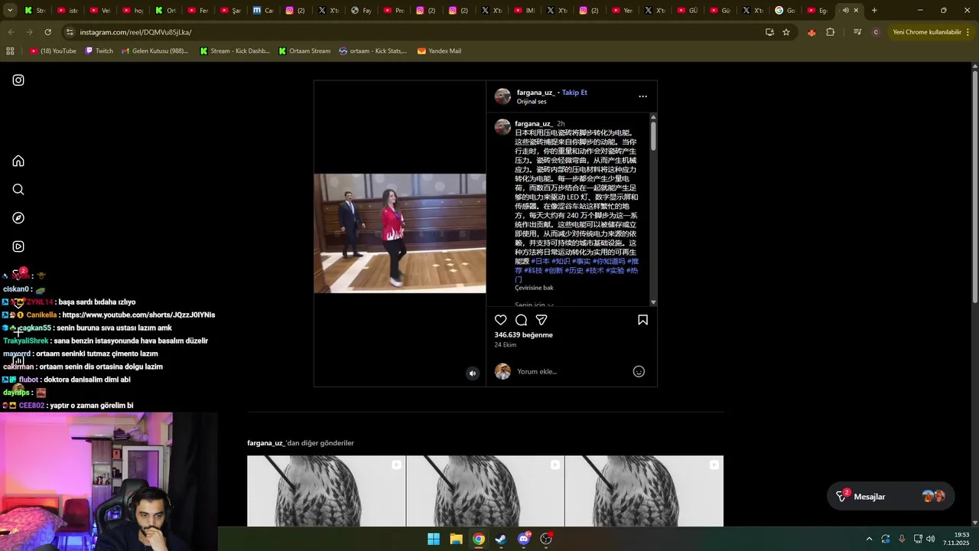The width and height of the screenshot is (979, 551).
Task: Click Yeni Chrome kullanılabilir update button
Action: coord(926,32)
